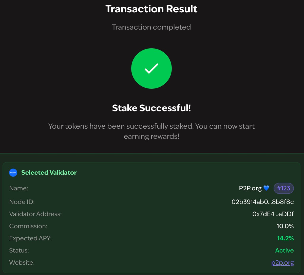Click the Transaction Result title
304x275 pixels.
[x=151, y=9]
